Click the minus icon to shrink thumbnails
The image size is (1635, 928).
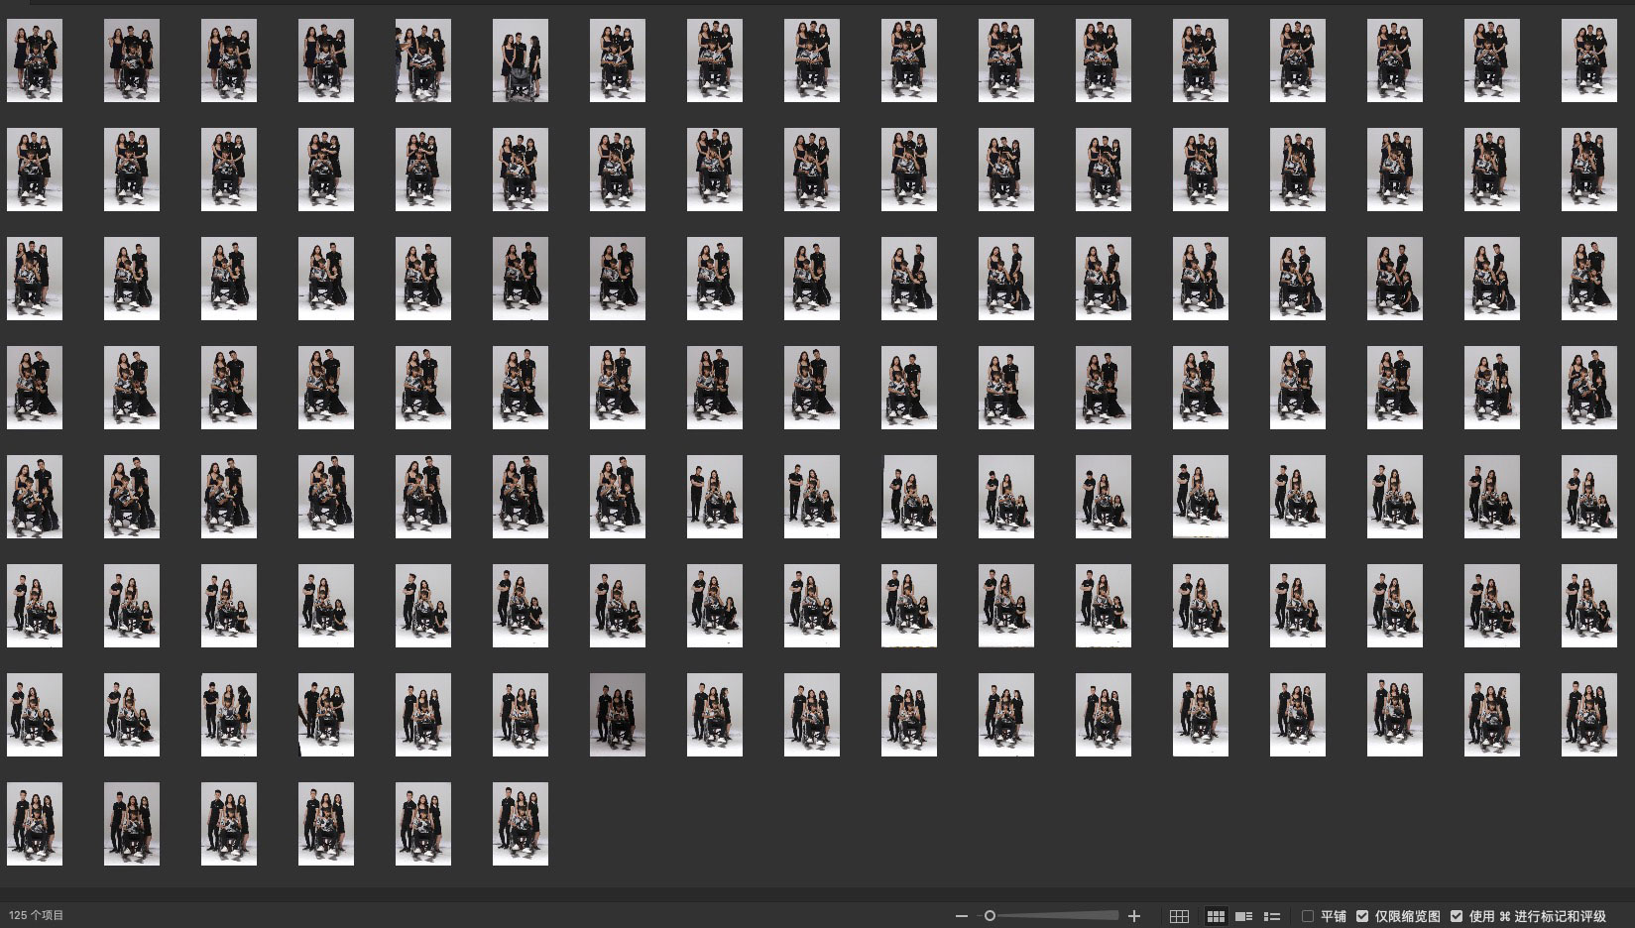(960, 916)
